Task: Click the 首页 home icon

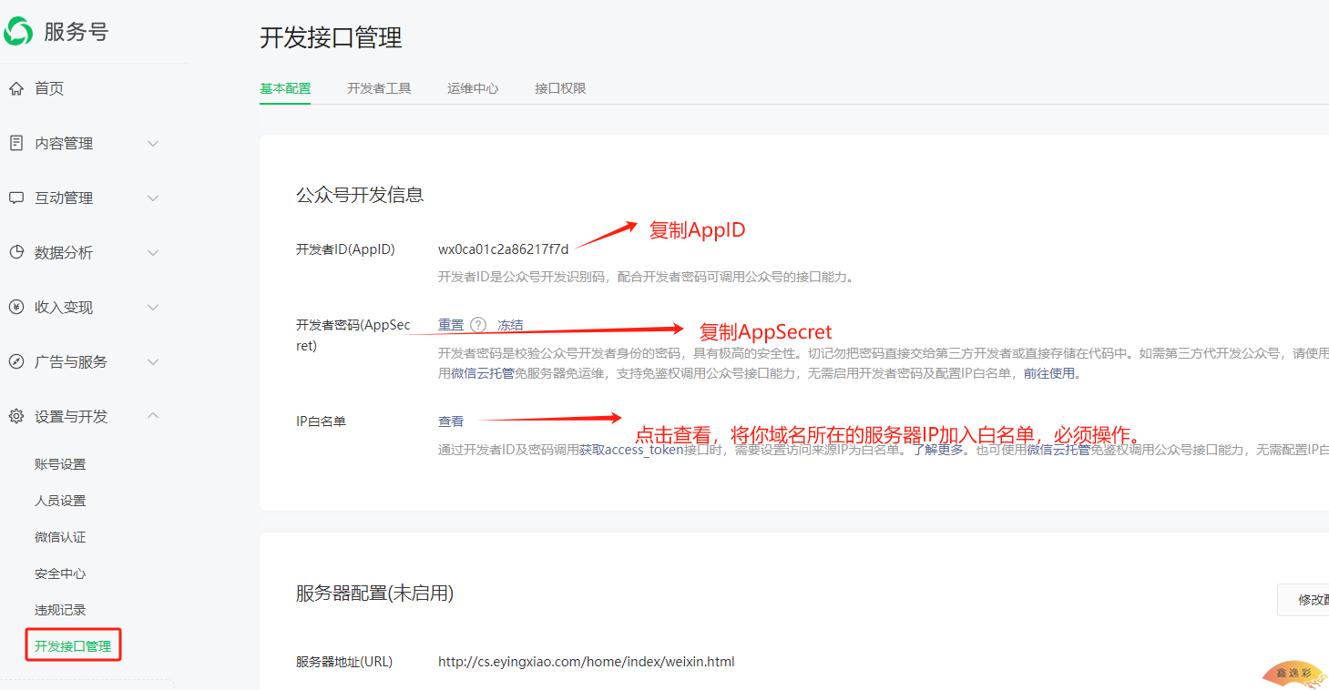Action: pyautogui.click(x=15, y=88)
